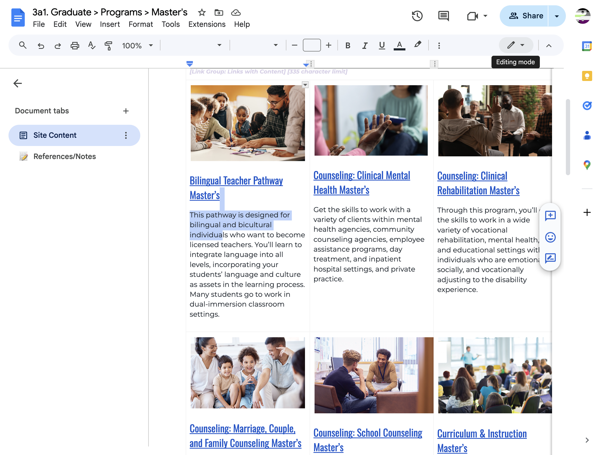Click the video call camera icon
Screen dimensions: 602x455
pos(472,16)
